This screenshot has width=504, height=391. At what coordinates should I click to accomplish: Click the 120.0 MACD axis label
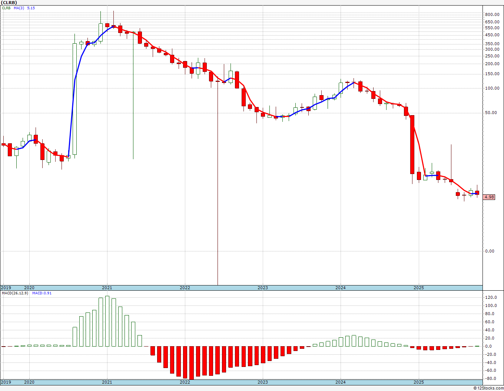[x=491, y=298]
